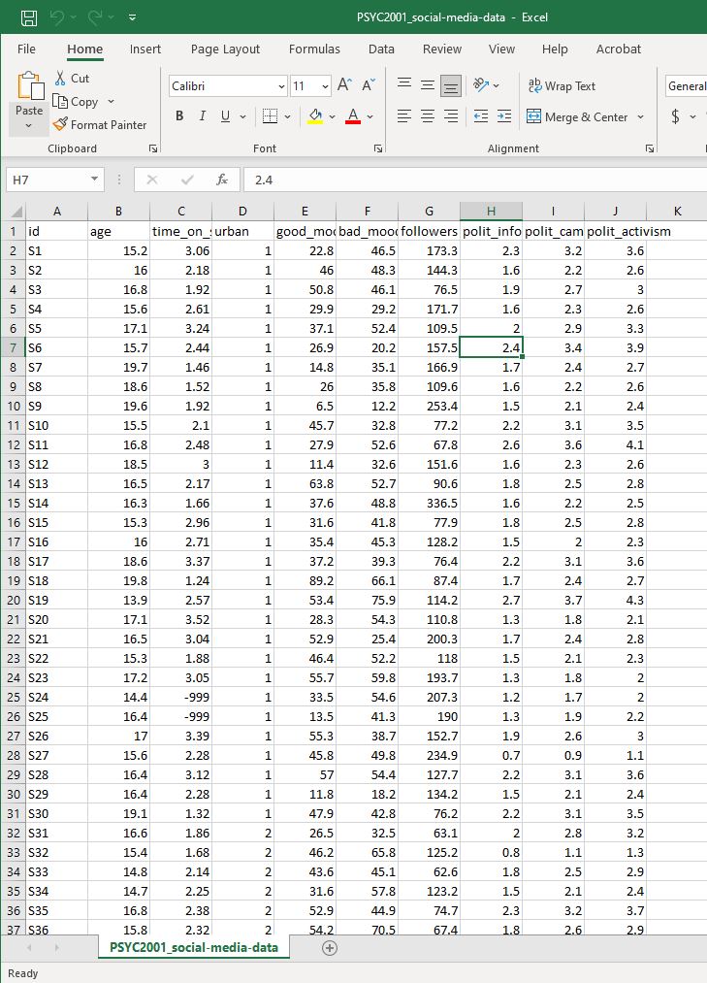Open the Fill Color dropdown arrow
The width and height of the screenshot is (707, 983).
pos(333,116)
